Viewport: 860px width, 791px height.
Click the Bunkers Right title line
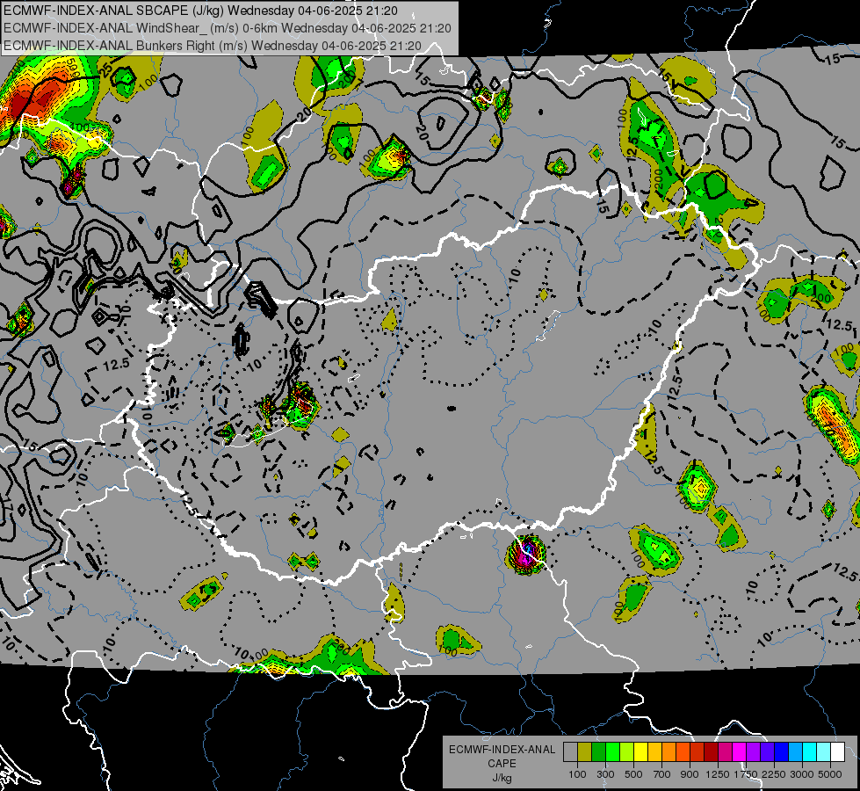[x=213, y=46]
